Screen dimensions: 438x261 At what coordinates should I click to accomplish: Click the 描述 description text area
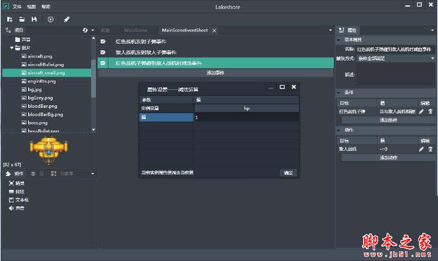pos(396,75)
